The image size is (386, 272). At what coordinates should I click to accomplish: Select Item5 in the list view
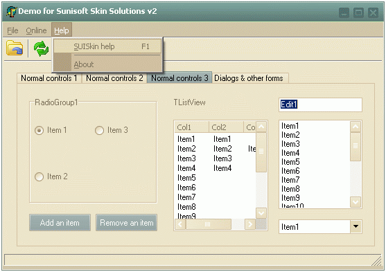[186, 178]
